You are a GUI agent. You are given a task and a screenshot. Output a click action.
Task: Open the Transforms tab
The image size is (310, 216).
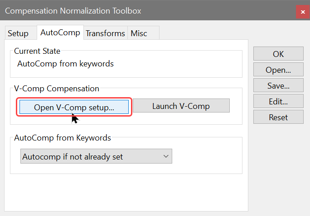pos(105,33)
